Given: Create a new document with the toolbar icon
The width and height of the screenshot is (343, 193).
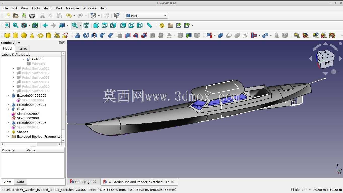Looking at the screenshot, I should pos(7,16).
